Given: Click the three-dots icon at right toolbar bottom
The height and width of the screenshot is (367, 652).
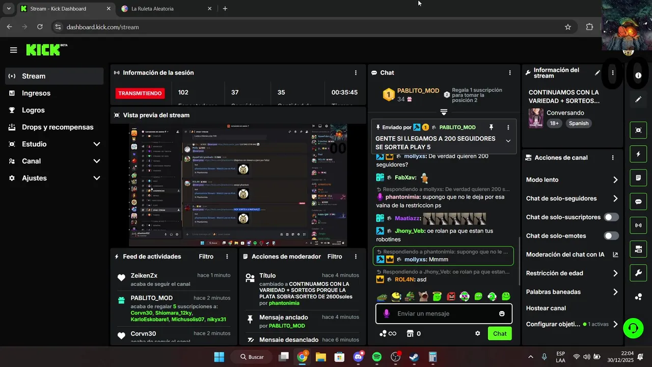Looking at the screenshot, I should 638,297.
